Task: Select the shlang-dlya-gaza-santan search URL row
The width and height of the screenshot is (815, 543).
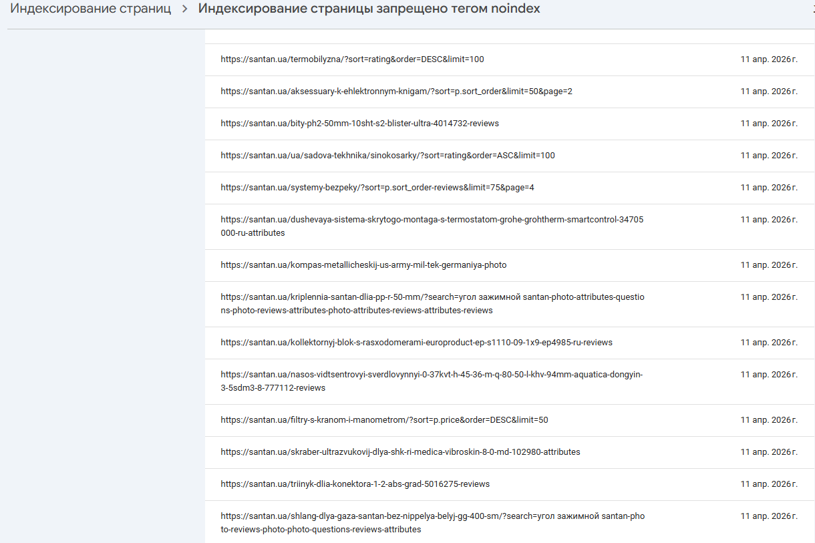Action: coord(510,522)
